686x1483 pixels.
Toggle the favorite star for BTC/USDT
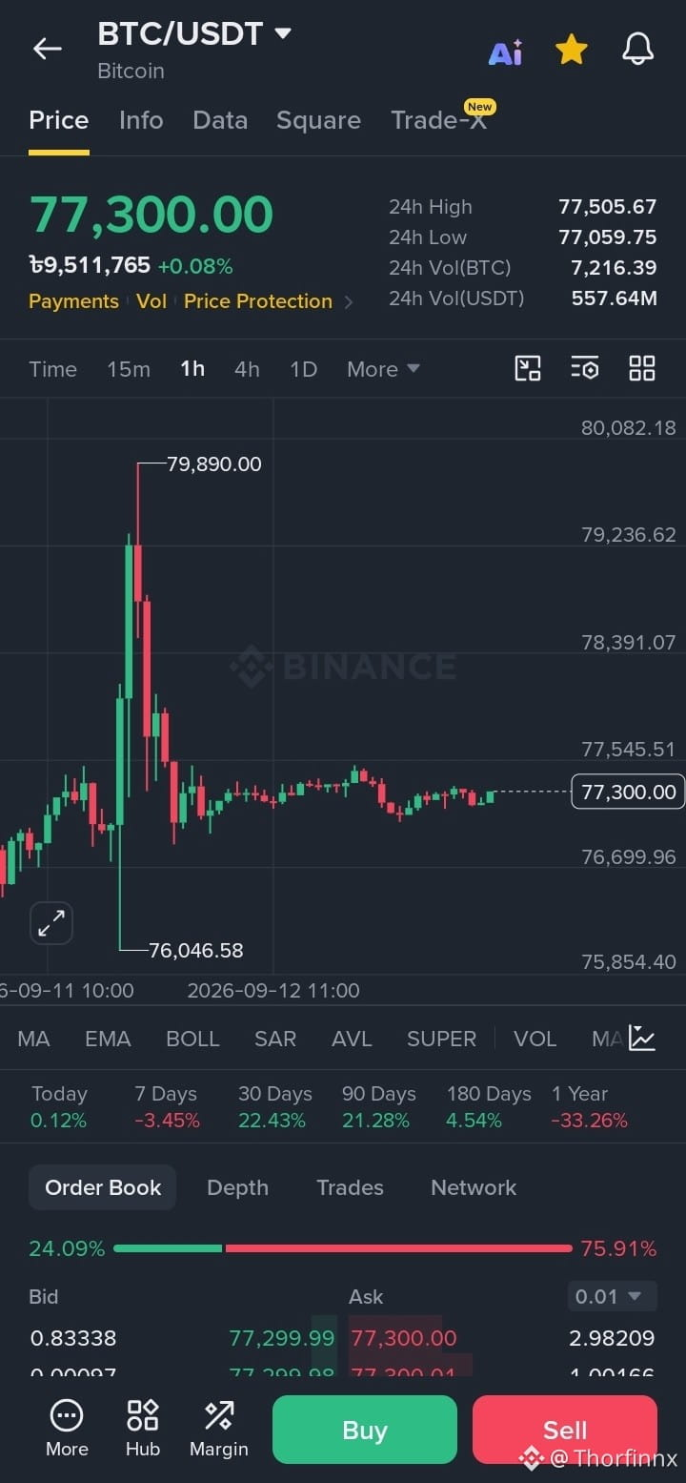pyautogui.click(x=571, y=49)
